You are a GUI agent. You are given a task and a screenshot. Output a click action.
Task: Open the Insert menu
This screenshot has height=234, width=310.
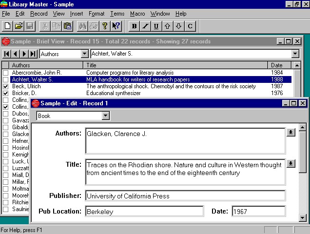pyautogui.click(x=77, y=14)
